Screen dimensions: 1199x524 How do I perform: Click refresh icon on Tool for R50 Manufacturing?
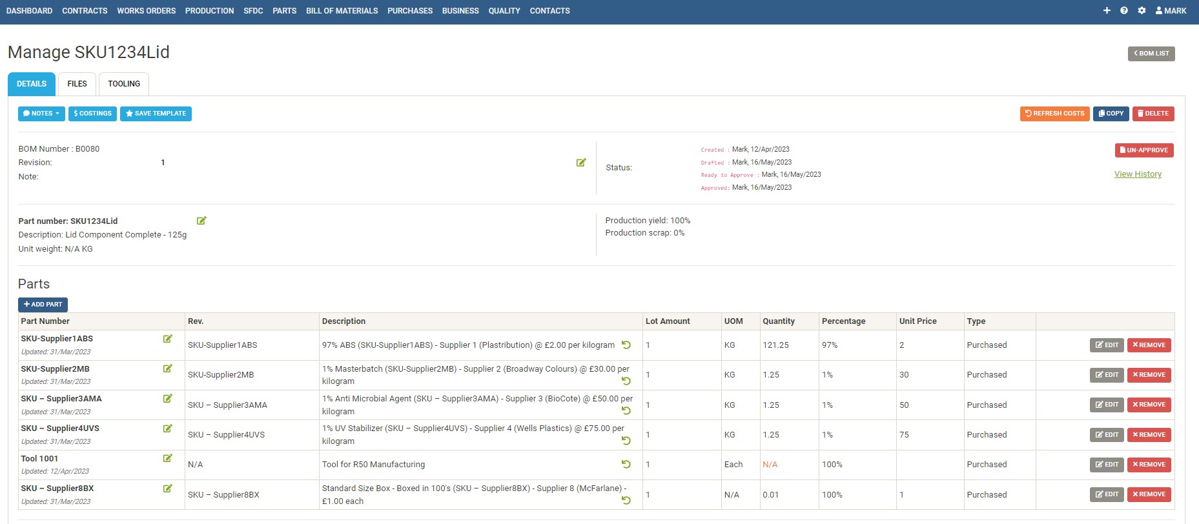[626, 464]
